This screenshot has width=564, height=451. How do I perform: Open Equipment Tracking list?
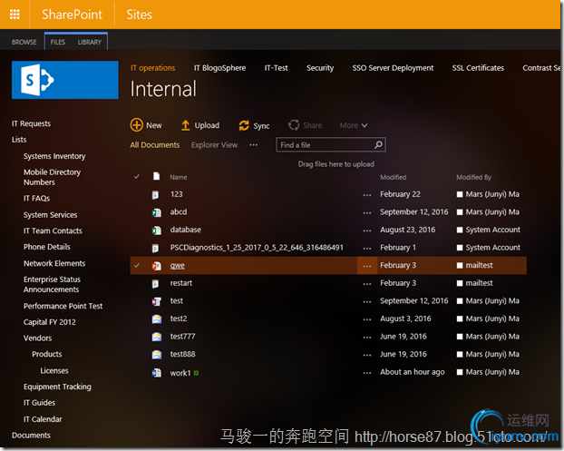pyautogui.click(x=57, y=387)
